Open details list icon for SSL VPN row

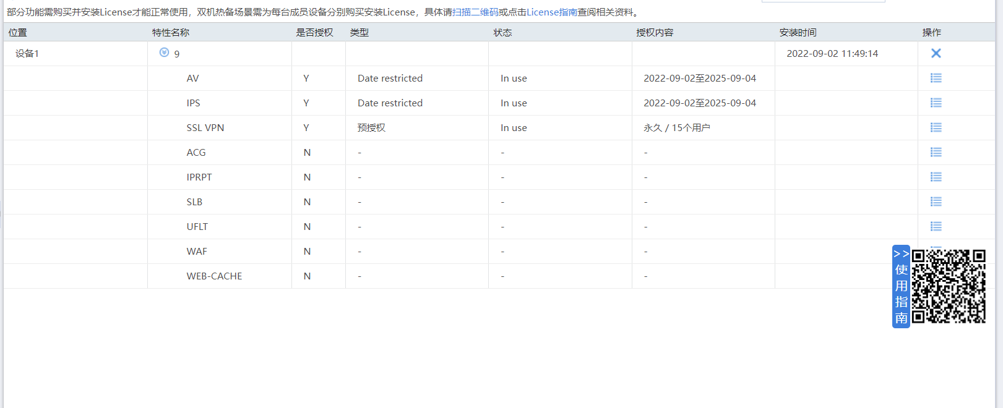tap(936, 127)
